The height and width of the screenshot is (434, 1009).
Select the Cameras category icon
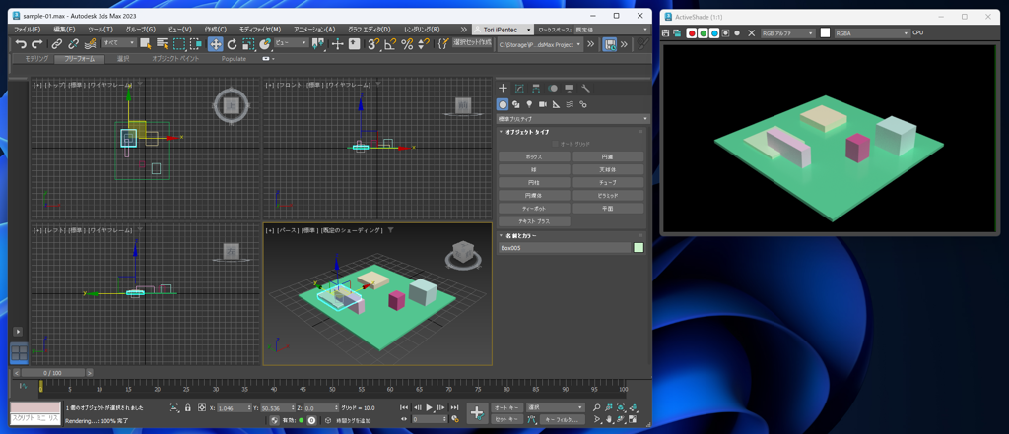click(543, 104)
